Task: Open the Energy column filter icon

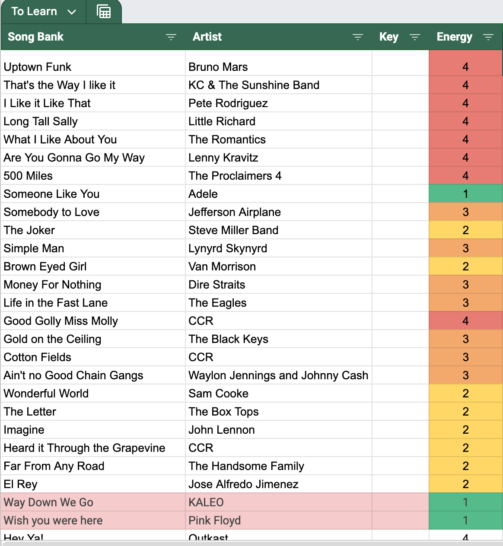Action: pos(488,37)
